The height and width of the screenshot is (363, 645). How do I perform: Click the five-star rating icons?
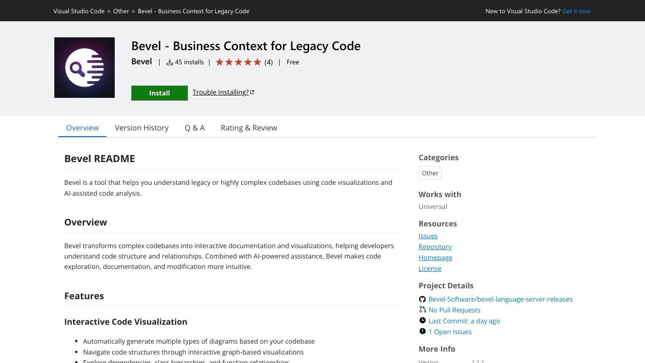pos(238,62)
